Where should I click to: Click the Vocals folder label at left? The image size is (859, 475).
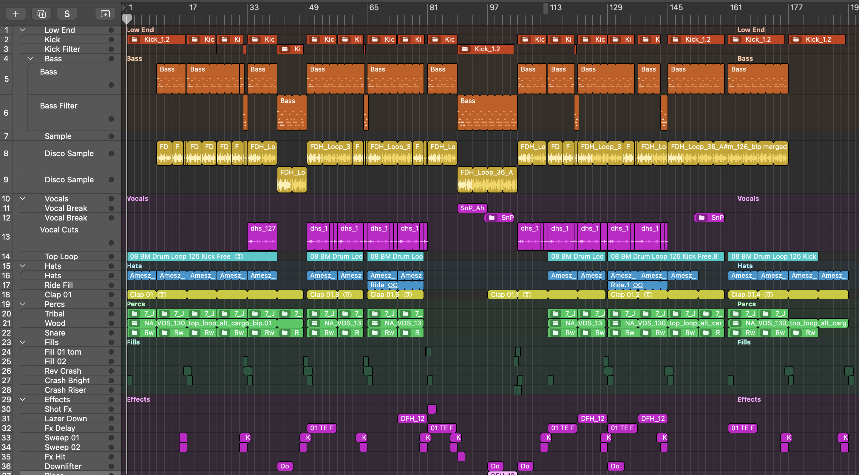[x=137, y=198]
